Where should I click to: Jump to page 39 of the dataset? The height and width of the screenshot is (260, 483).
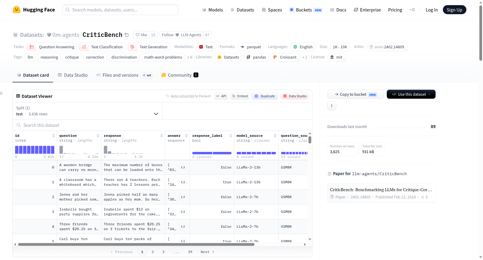tap(190, 252)
